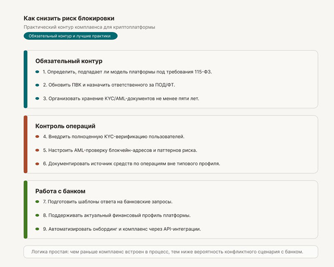Viewport: 334px width, 267px height.
Task: Click the text of item 8 about финансовый профиль платформы
Action: (x=119, y=215)
